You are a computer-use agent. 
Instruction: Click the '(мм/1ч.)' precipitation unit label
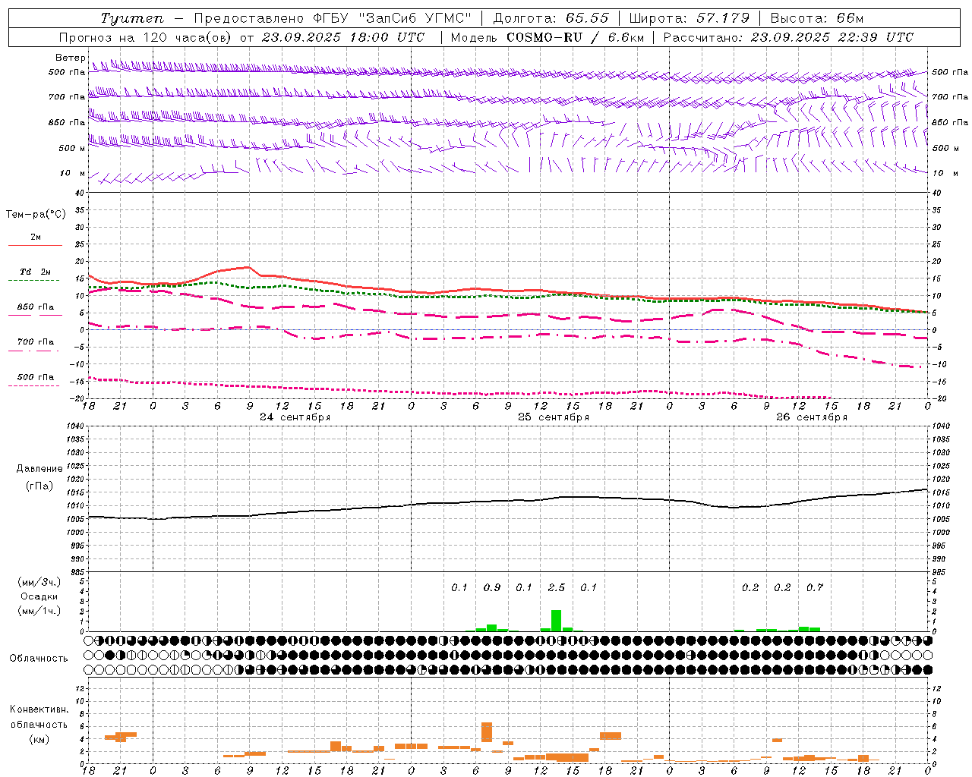pos(39,611)
